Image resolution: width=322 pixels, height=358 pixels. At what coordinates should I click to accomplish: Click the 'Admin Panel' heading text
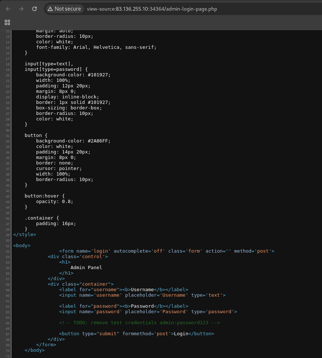click(86, 268)
